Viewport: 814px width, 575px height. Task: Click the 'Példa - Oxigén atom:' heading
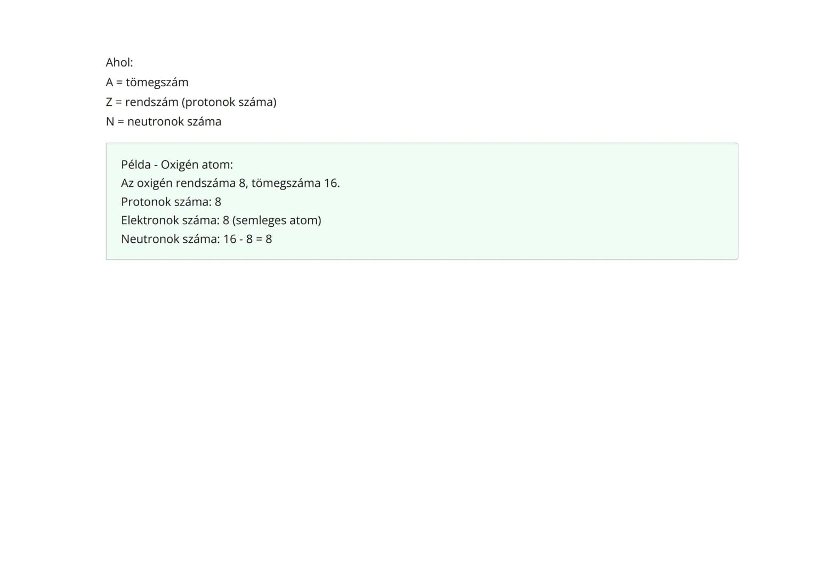pos(177,165)
